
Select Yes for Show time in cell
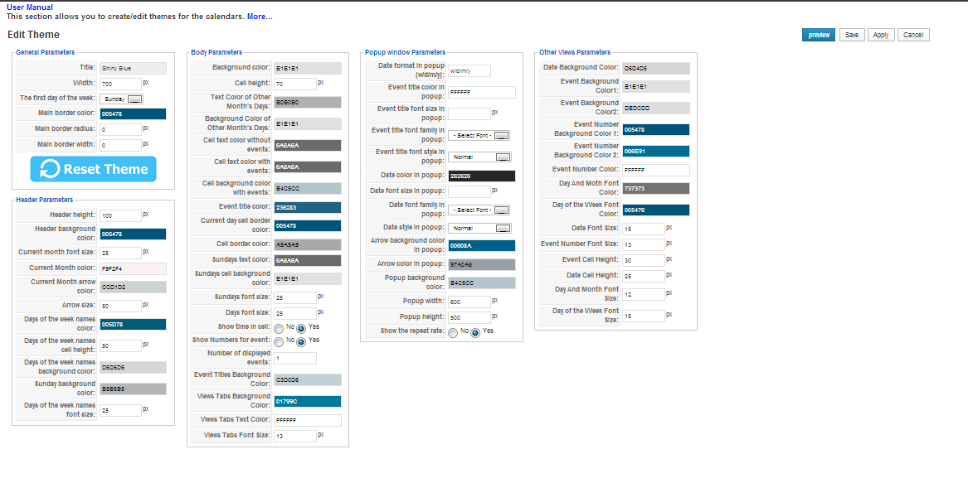(301, 328)
